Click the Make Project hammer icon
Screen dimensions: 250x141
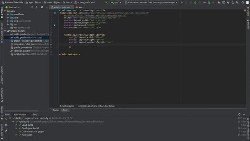106,3
